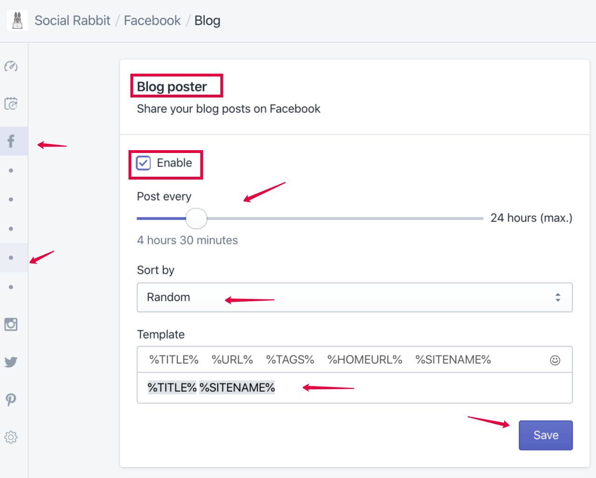The image size is (596, 478).
Task: Open the scheduler calendar icon in sidebar
Action: 11,103
